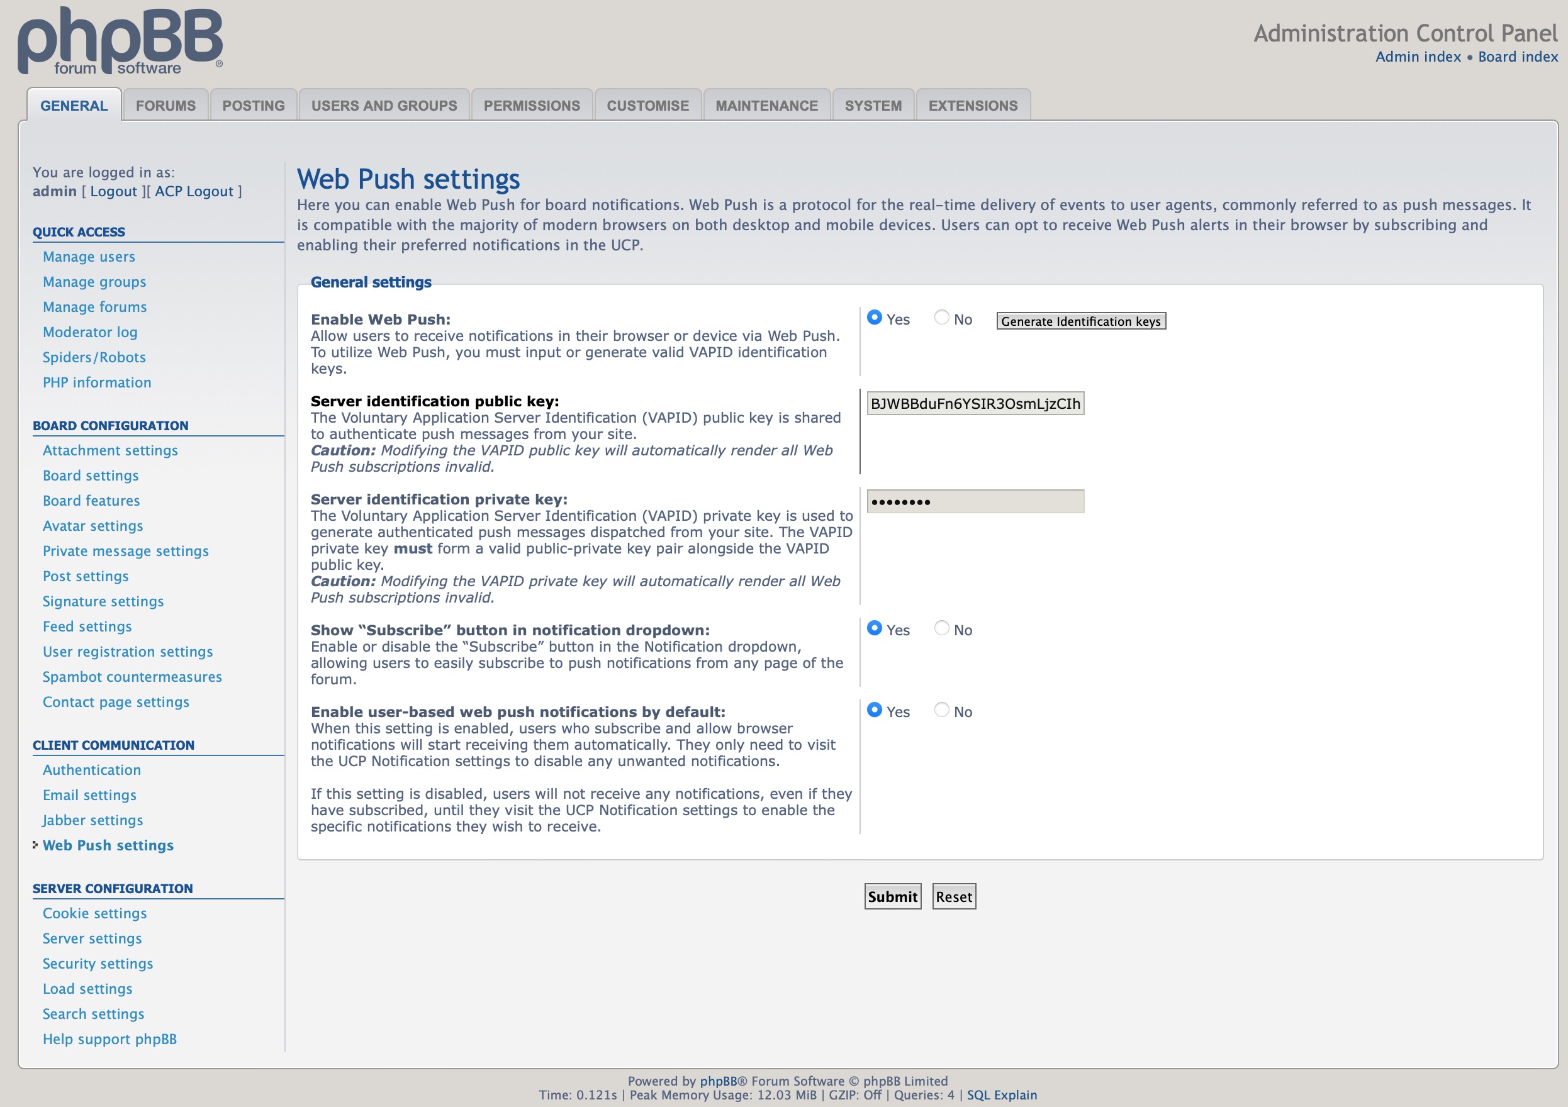Submit the Web Push settings form

tap(892, 897)
